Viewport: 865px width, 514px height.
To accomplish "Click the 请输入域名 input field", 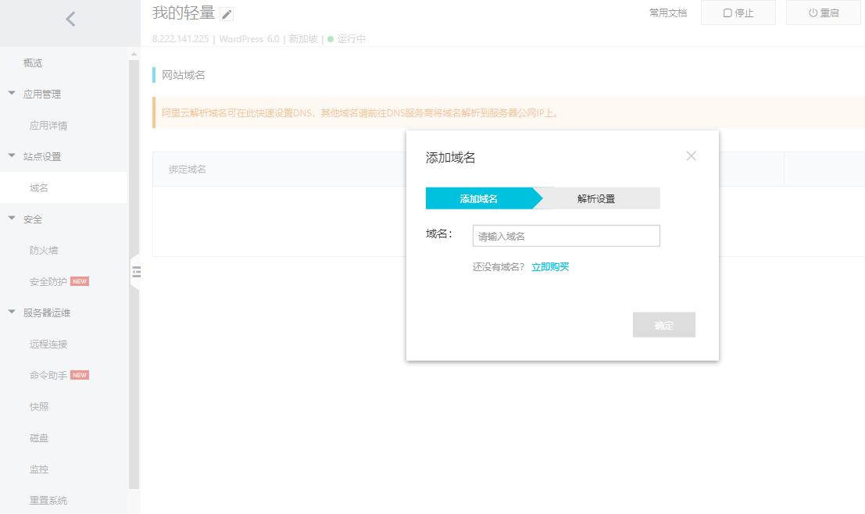I will [567, 235].
